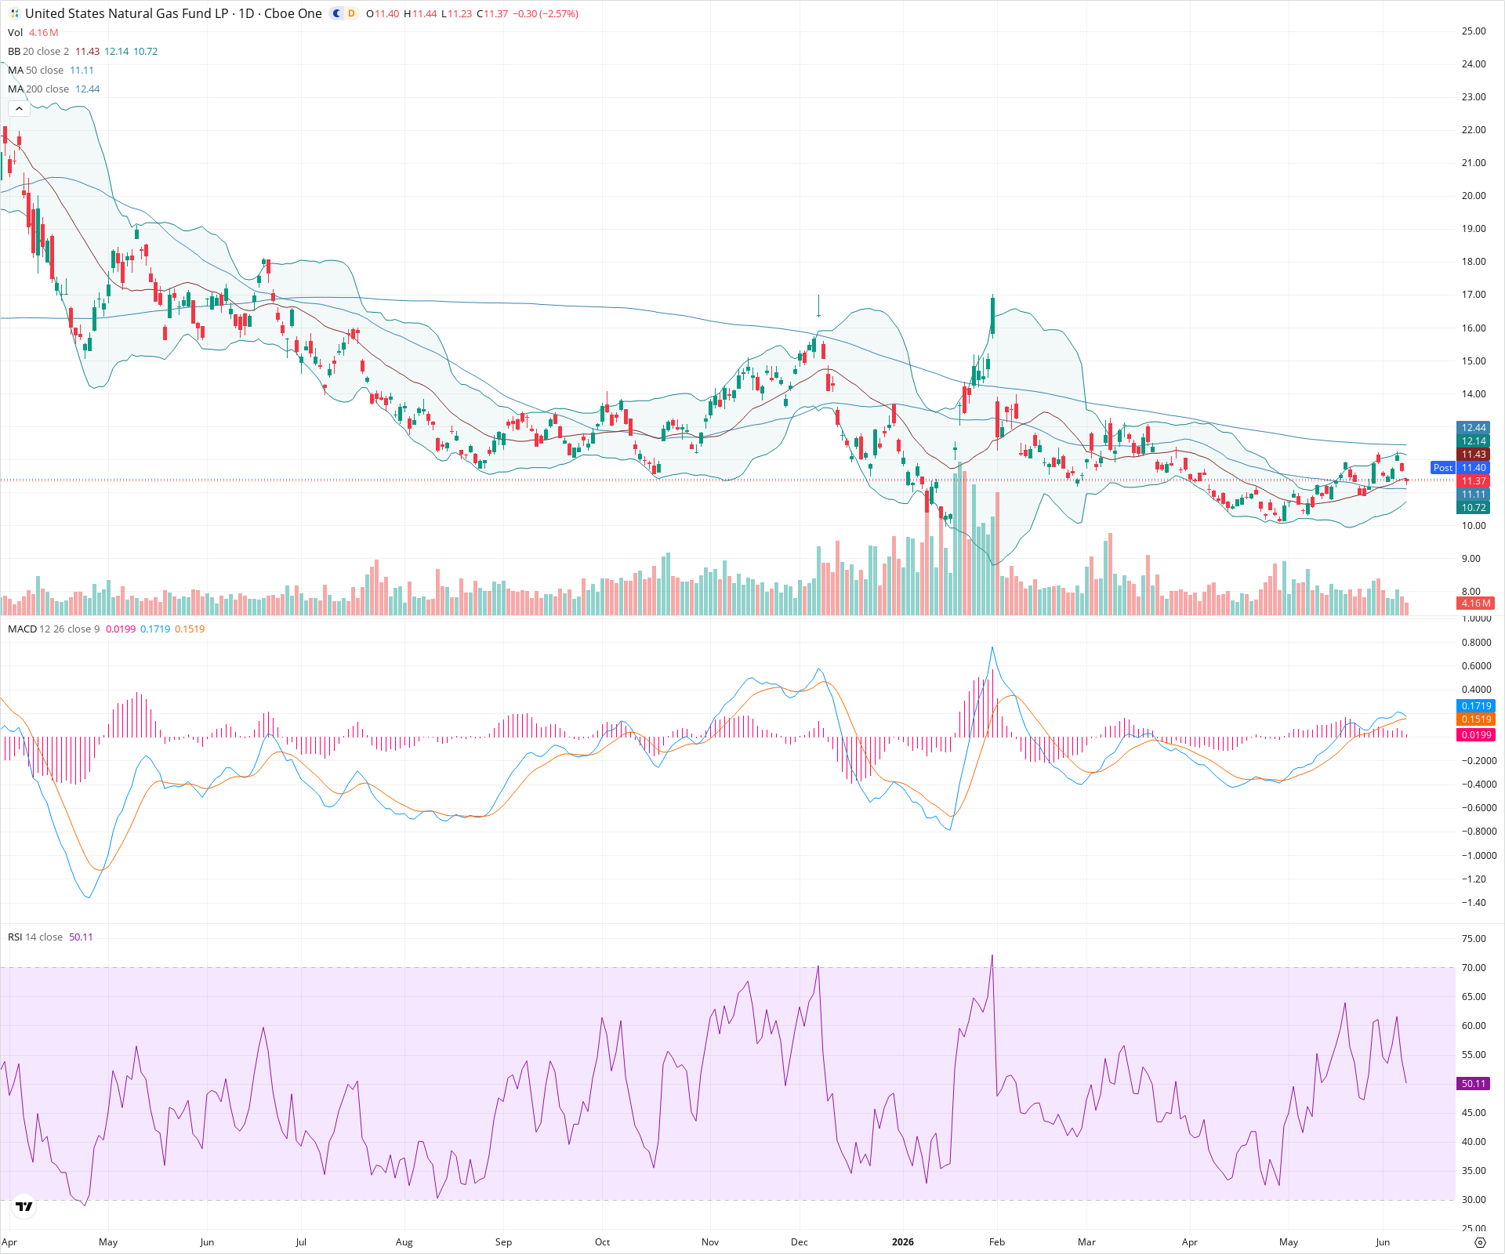Click the Jul label on time axis
Screen dimensions: 1505x1254
coord(301,1241)
